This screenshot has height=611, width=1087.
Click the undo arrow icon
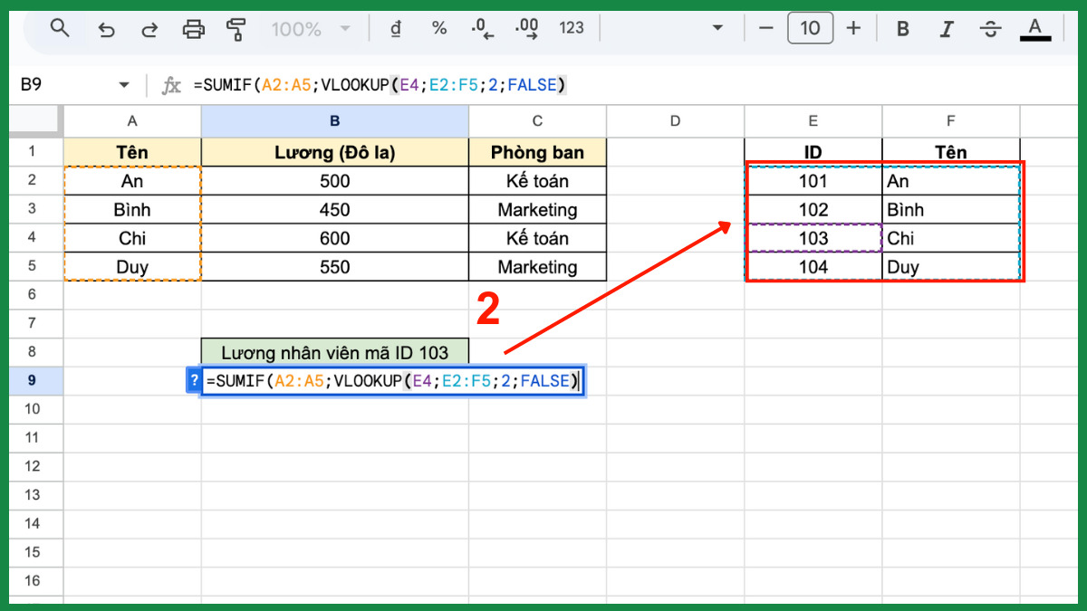click(x=107, y=29)
